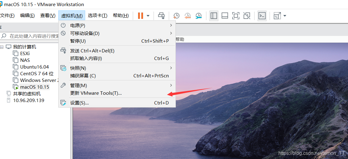Open the dropdown arrow beside the Pause button
348x159 pixels.
click(148, 16)
